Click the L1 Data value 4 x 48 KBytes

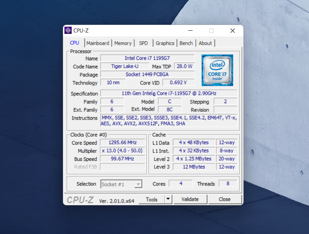(x=194, y=142)
